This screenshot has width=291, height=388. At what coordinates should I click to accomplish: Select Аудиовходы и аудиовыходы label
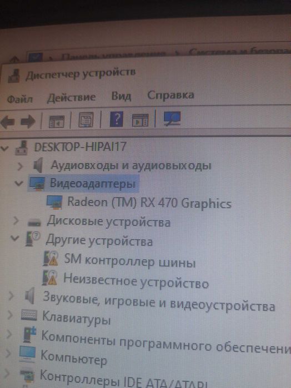[131, 165]
